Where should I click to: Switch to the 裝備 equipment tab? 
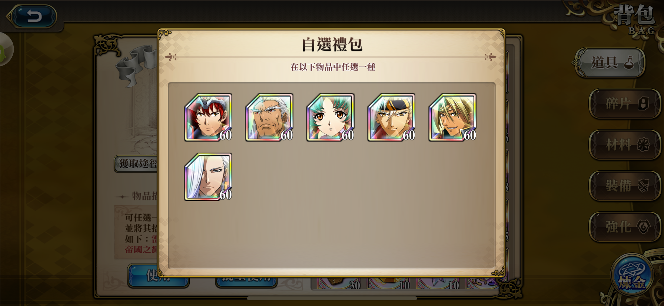[625, 186]
